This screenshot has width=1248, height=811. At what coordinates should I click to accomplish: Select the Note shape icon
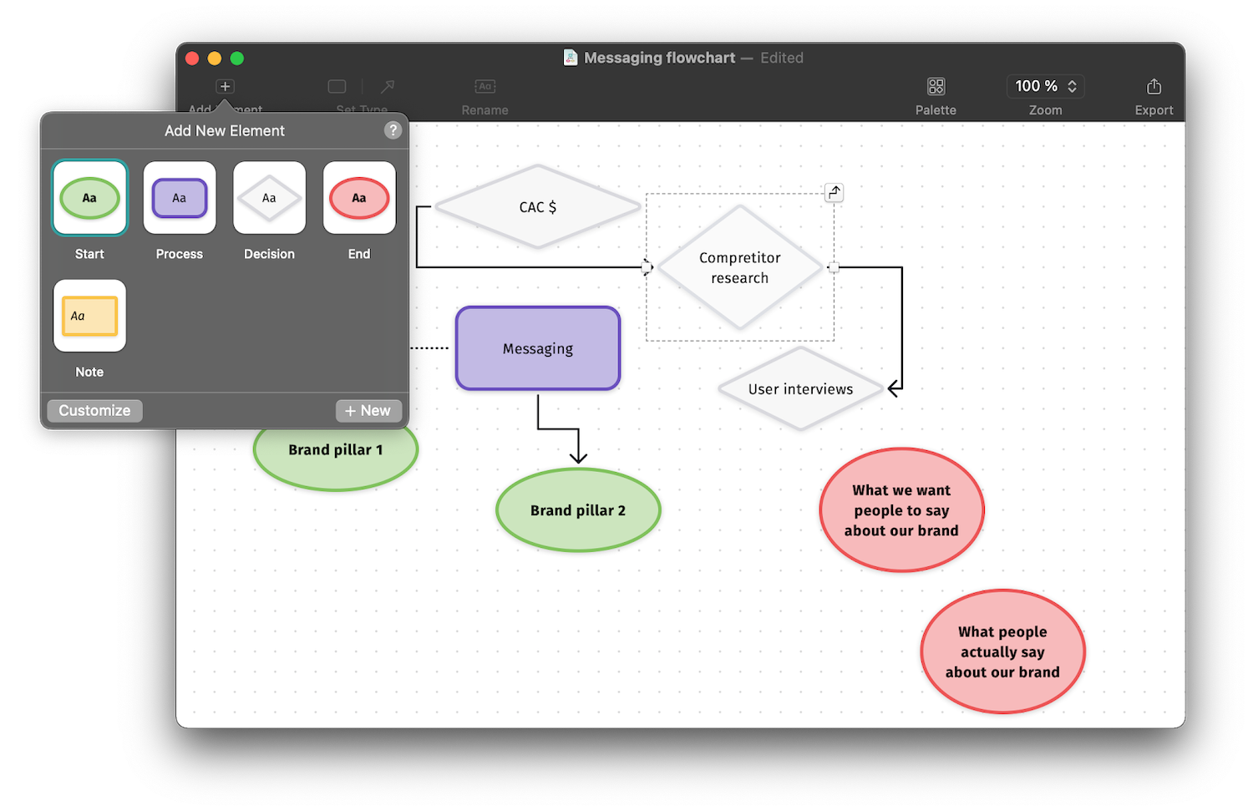[89, 316]
